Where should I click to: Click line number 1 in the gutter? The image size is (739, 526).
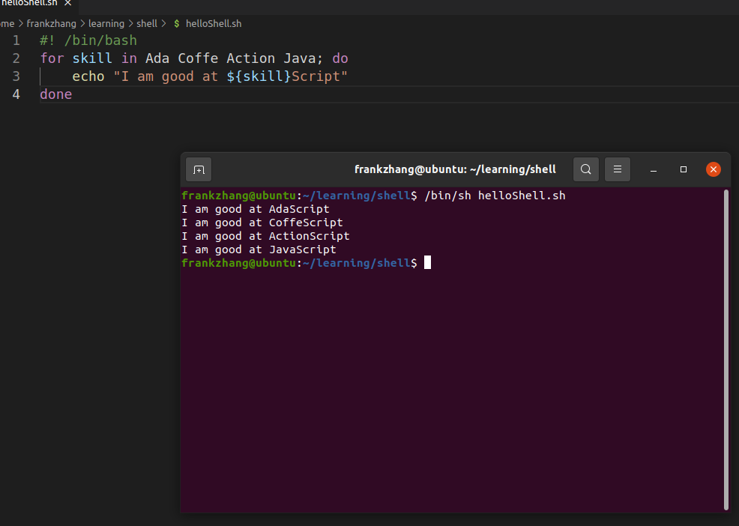[x=16, y=40]
